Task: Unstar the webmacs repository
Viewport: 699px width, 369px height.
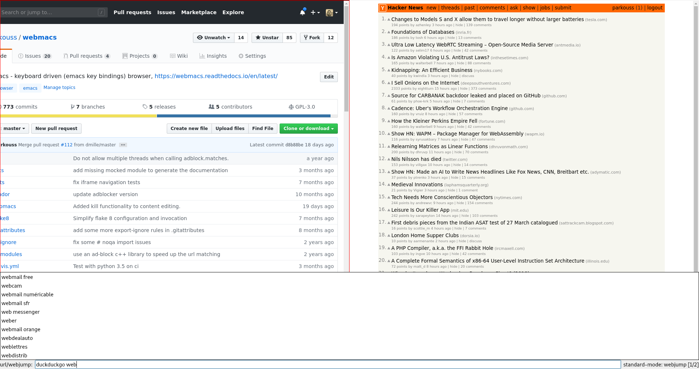Action: point(267,38)
